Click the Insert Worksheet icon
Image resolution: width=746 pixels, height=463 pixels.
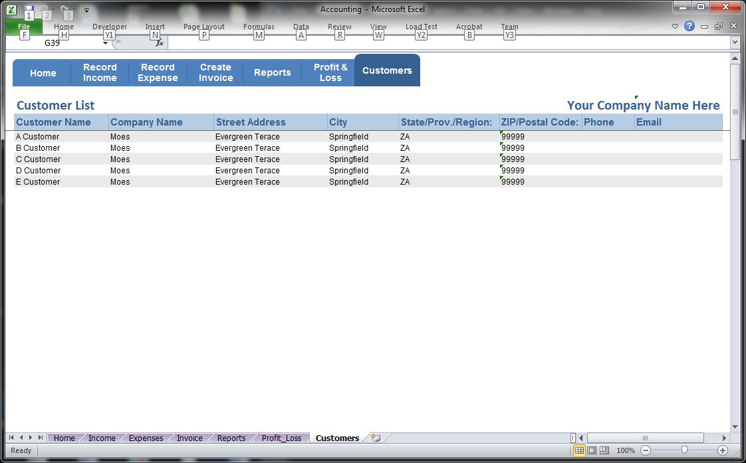376,438
